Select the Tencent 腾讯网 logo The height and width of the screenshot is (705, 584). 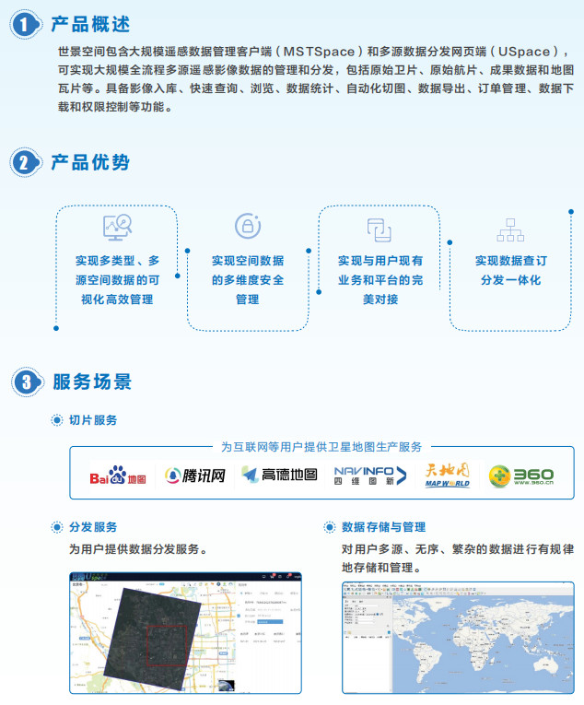tap(195, 476)
